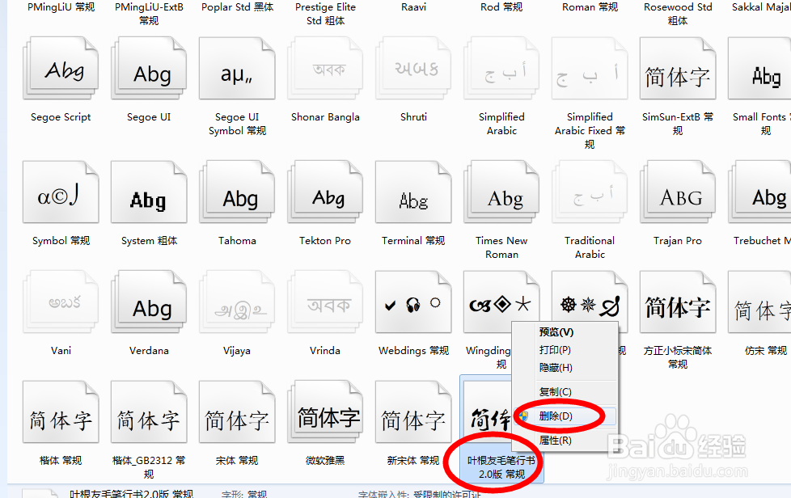Select the Segoe UI Symbol font icon
The image size is (791, 498).
[x=237, y=68]
